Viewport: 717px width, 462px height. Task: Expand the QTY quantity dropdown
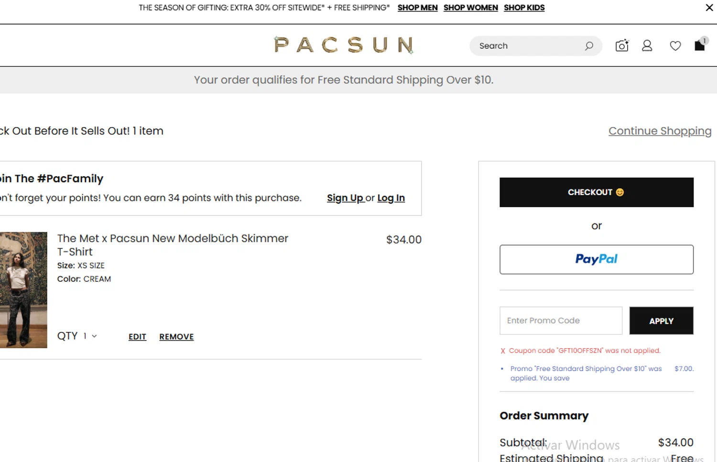click(x=90, y=336)
